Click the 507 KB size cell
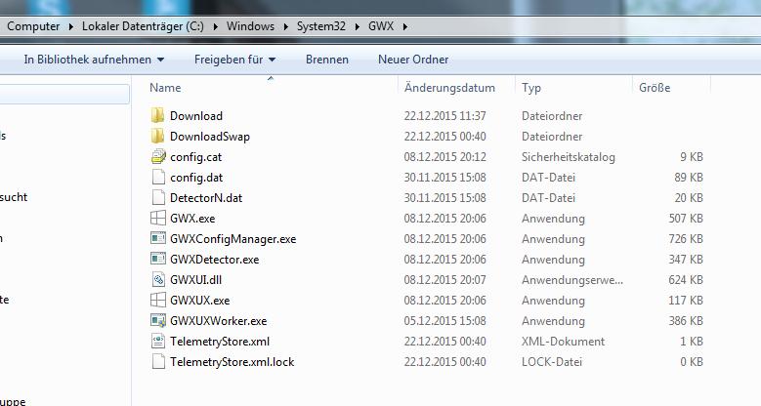The image size is (761, 406). tap(686, 218)
